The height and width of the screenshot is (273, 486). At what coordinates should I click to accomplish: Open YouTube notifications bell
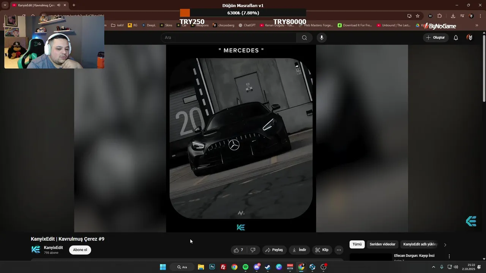[456, 38]
